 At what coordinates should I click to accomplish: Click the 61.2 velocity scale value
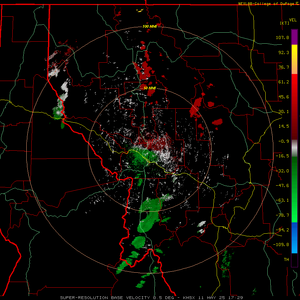tap(284, 82)
